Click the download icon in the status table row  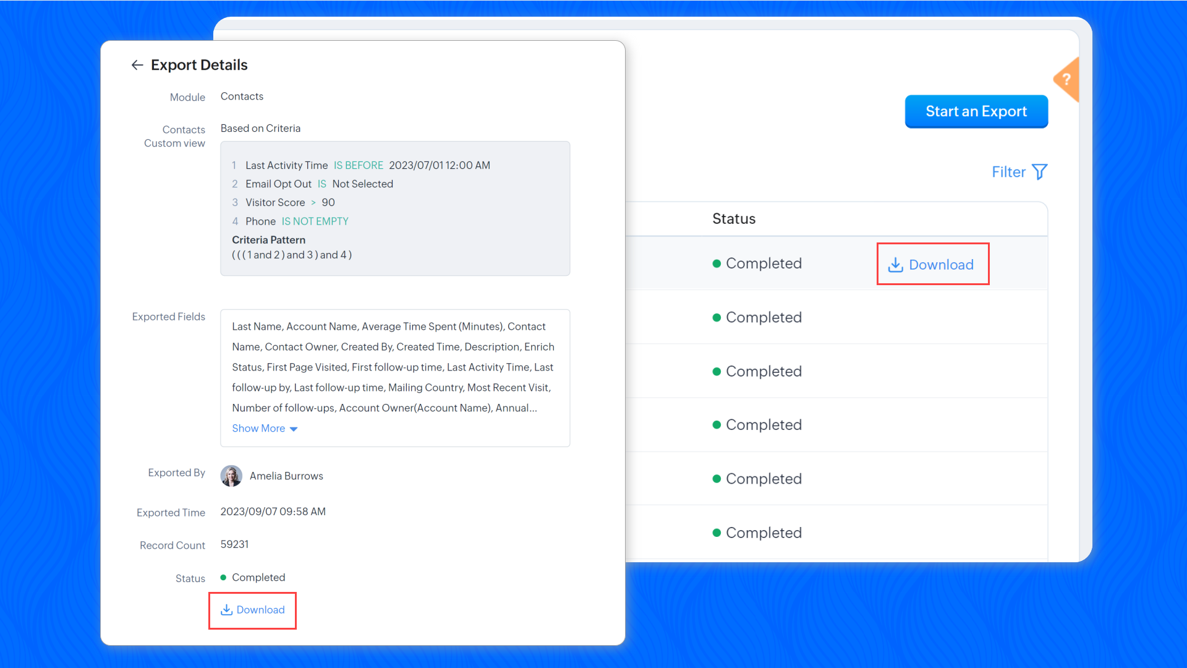coord(895,265)
